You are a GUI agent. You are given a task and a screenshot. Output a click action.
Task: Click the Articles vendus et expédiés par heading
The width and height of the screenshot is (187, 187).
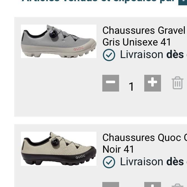click(x=98, y=1)
